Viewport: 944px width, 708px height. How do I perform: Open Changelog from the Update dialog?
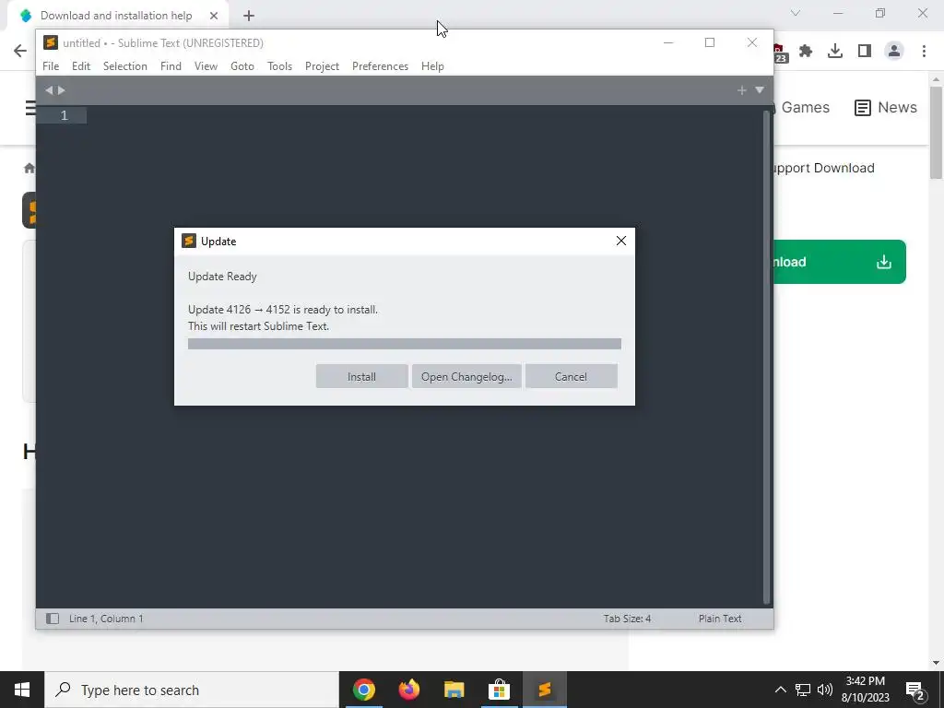tap(466, 376)
